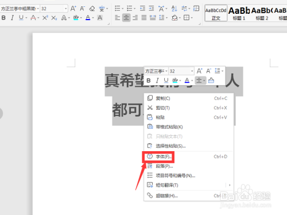Open the mini toolbar font name dropdown
The width and height of the screenshot is (287, 215).
(x=166, y=71)
